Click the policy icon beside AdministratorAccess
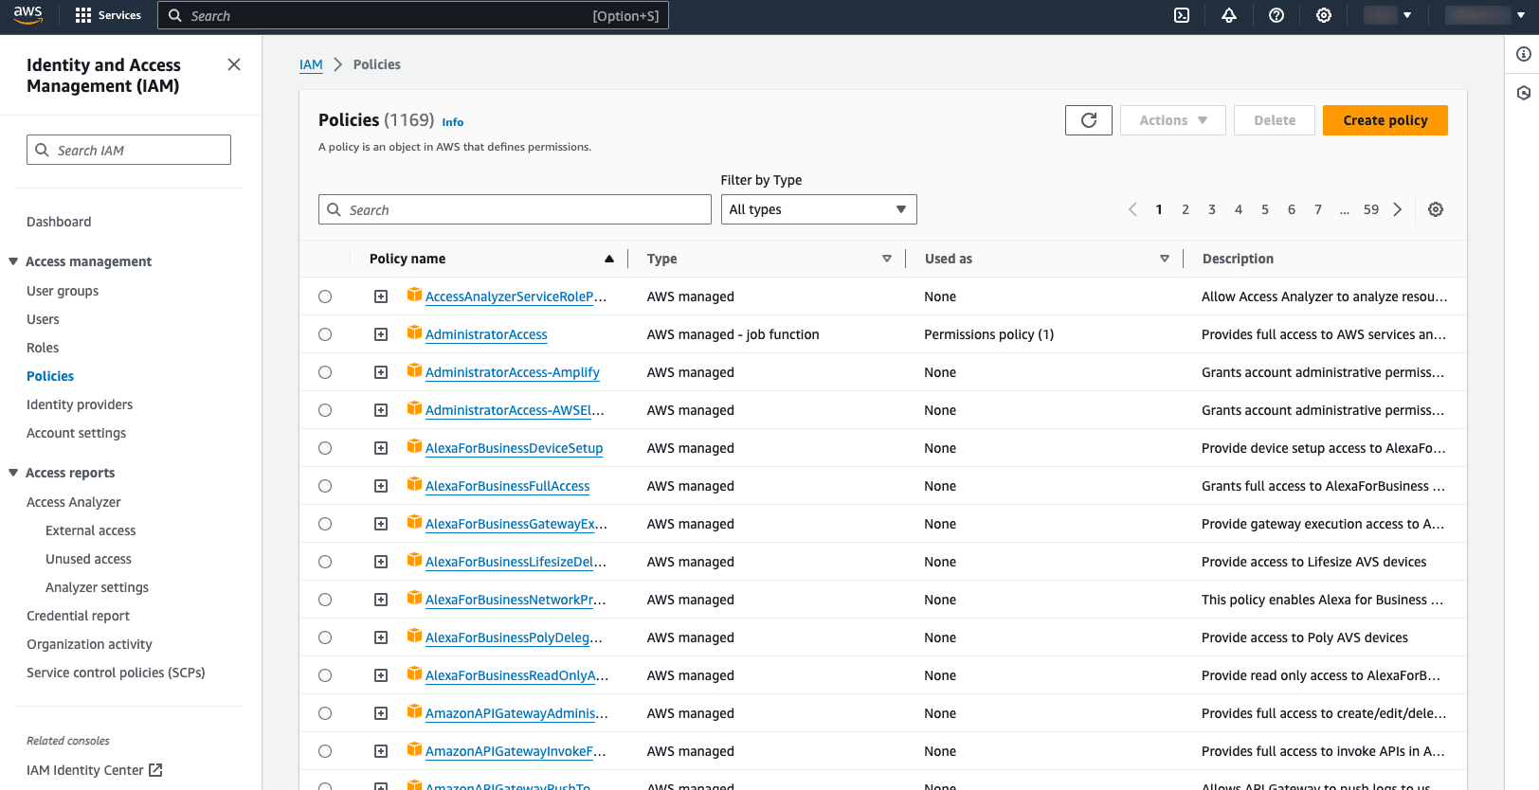 pyautogui.click(x=414, y=332)
